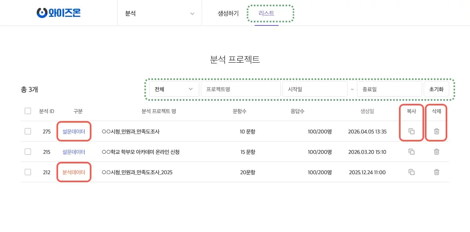Open the 설문데이터 link for project 215
Screen dimensions: 470x232
pos(74,152)
